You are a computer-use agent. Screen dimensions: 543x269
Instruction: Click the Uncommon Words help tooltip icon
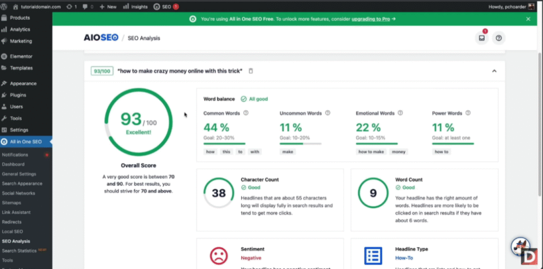328,113
